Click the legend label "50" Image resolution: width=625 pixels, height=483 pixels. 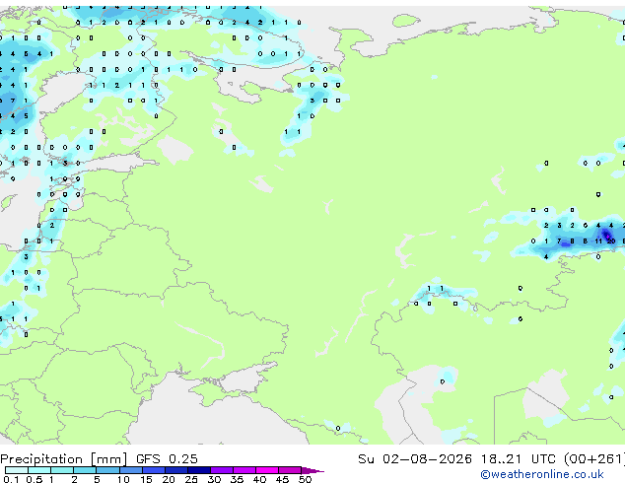coord(306,479)
